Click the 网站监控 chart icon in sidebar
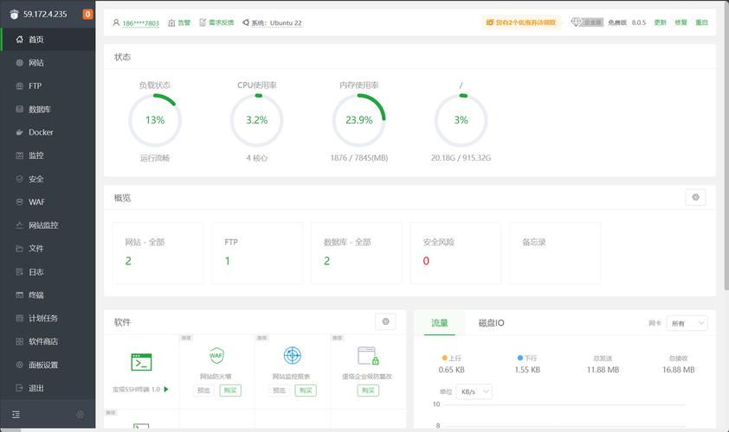Image resolution: width=729 pixels, height=432 pixels. pos(20,225)
